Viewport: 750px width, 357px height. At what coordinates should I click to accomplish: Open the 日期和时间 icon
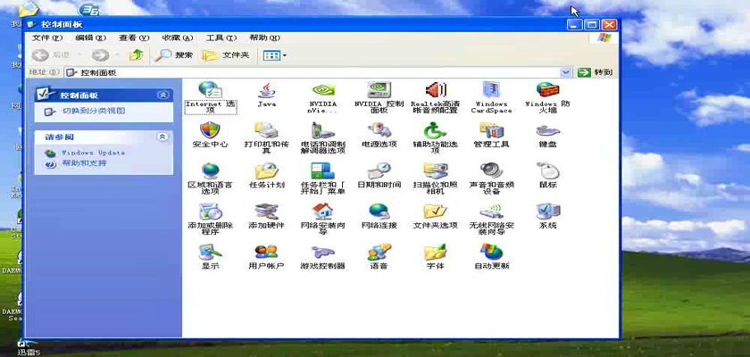click(x=379, y=170)
